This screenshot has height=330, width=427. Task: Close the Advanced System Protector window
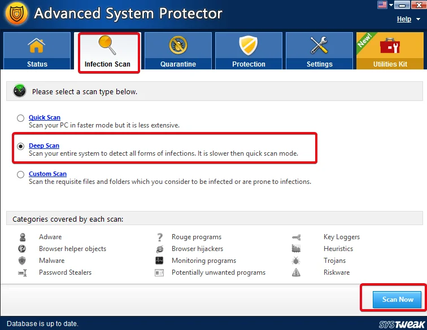click(x=419, y=5)
